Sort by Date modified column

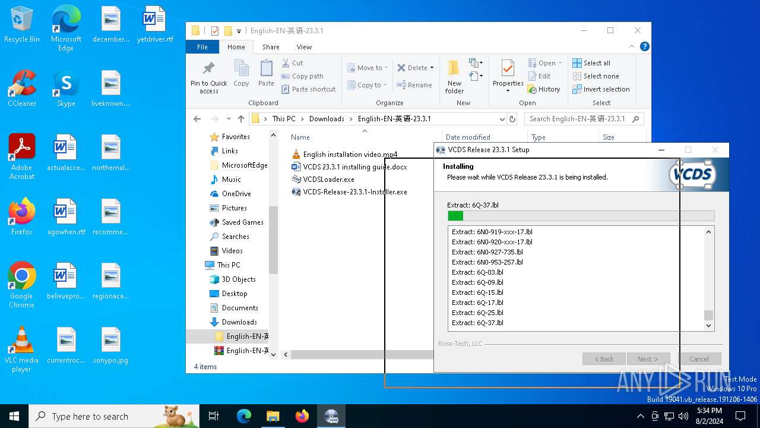tap(468, 137)
